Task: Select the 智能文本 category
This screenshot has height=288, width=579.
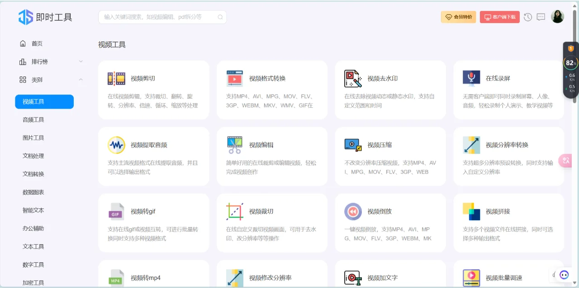Action: click(x=33, y=210)
